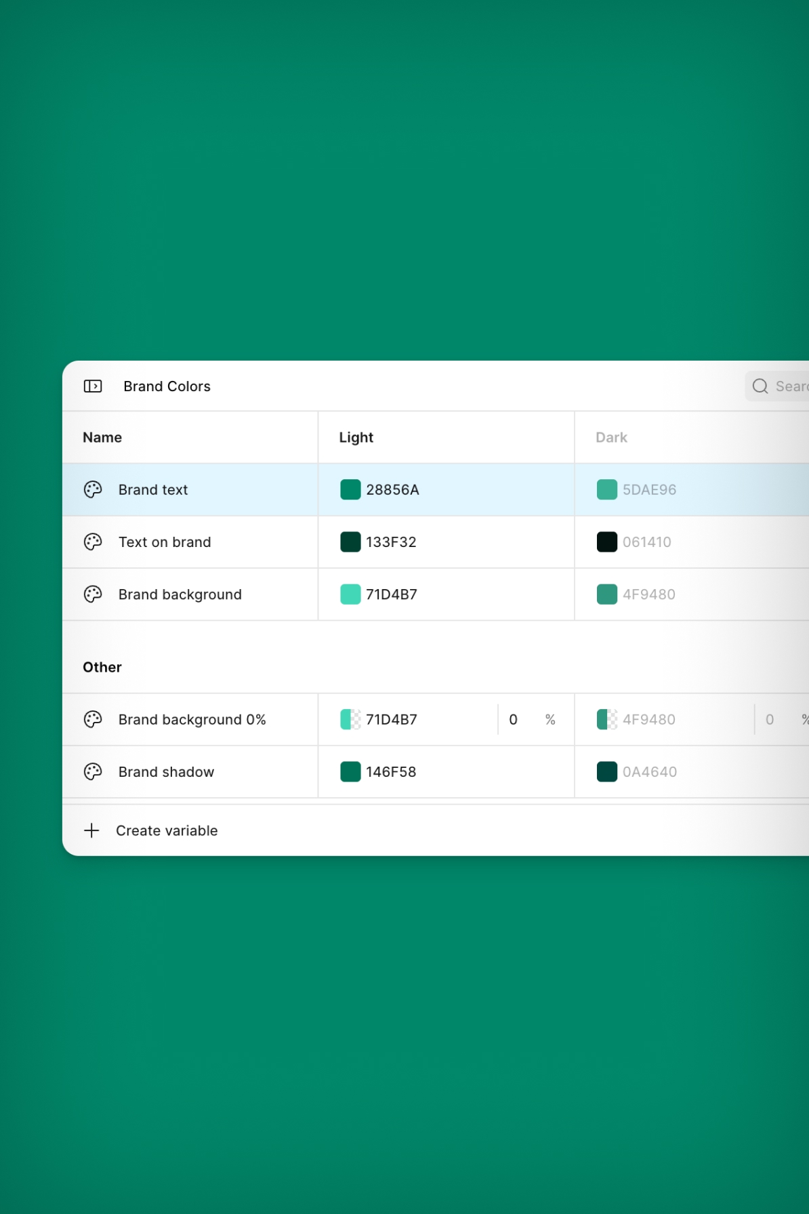Open the 146F58 light color swatch
809x1214 pixels.
350,771
